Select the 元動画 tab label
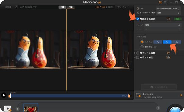The image size is (184, 112). click(8, 7)
